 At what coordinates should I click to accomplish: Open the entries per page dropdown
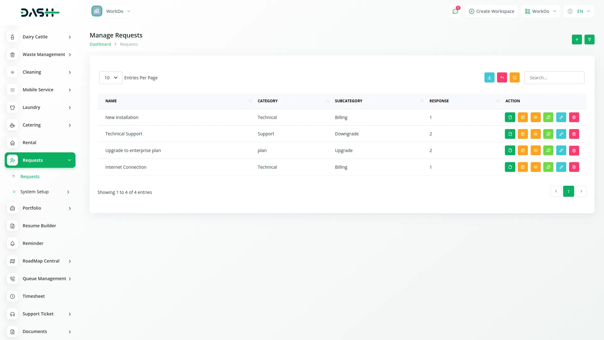coord(111,78)
